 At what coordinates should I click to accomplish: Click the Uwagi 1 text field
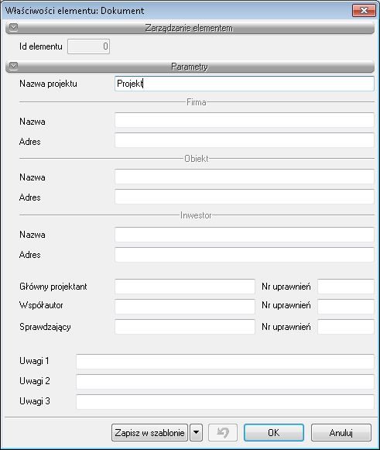pos(225,362)
